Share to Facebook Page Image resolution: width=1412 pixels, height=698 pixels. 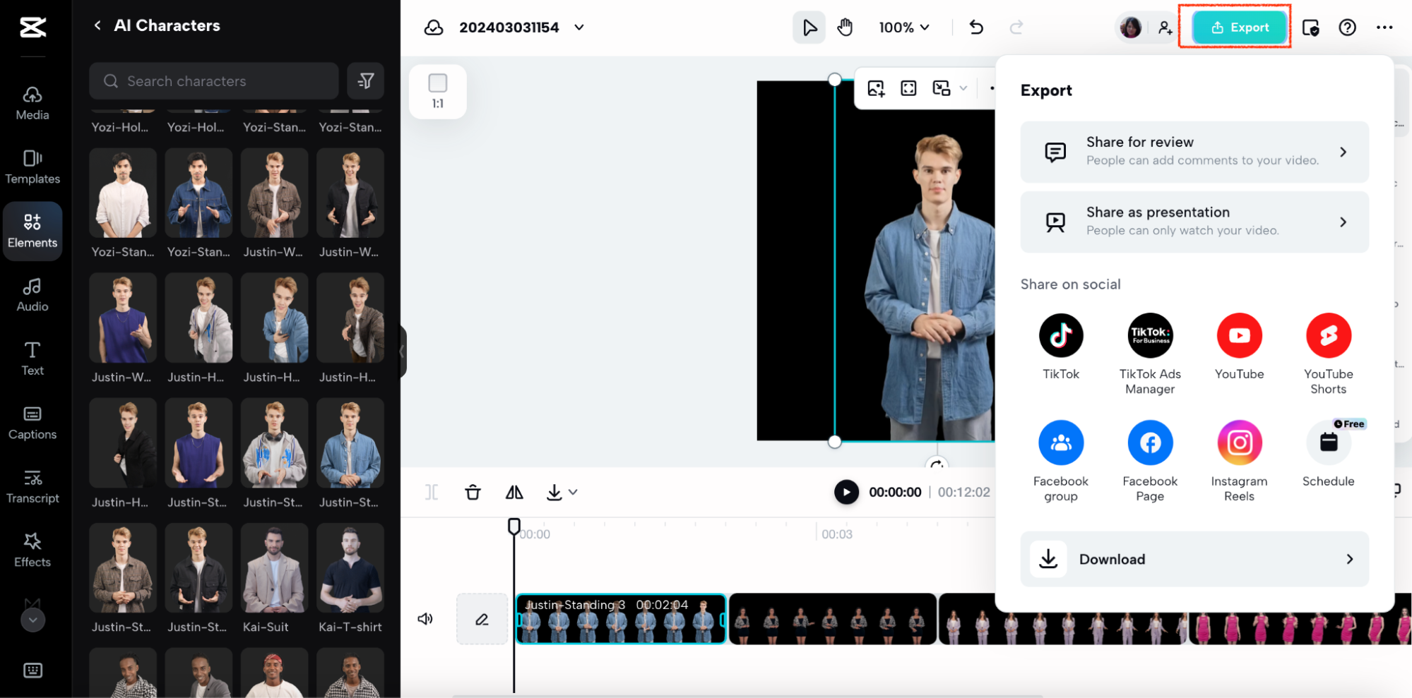(x=1150, y=462)
